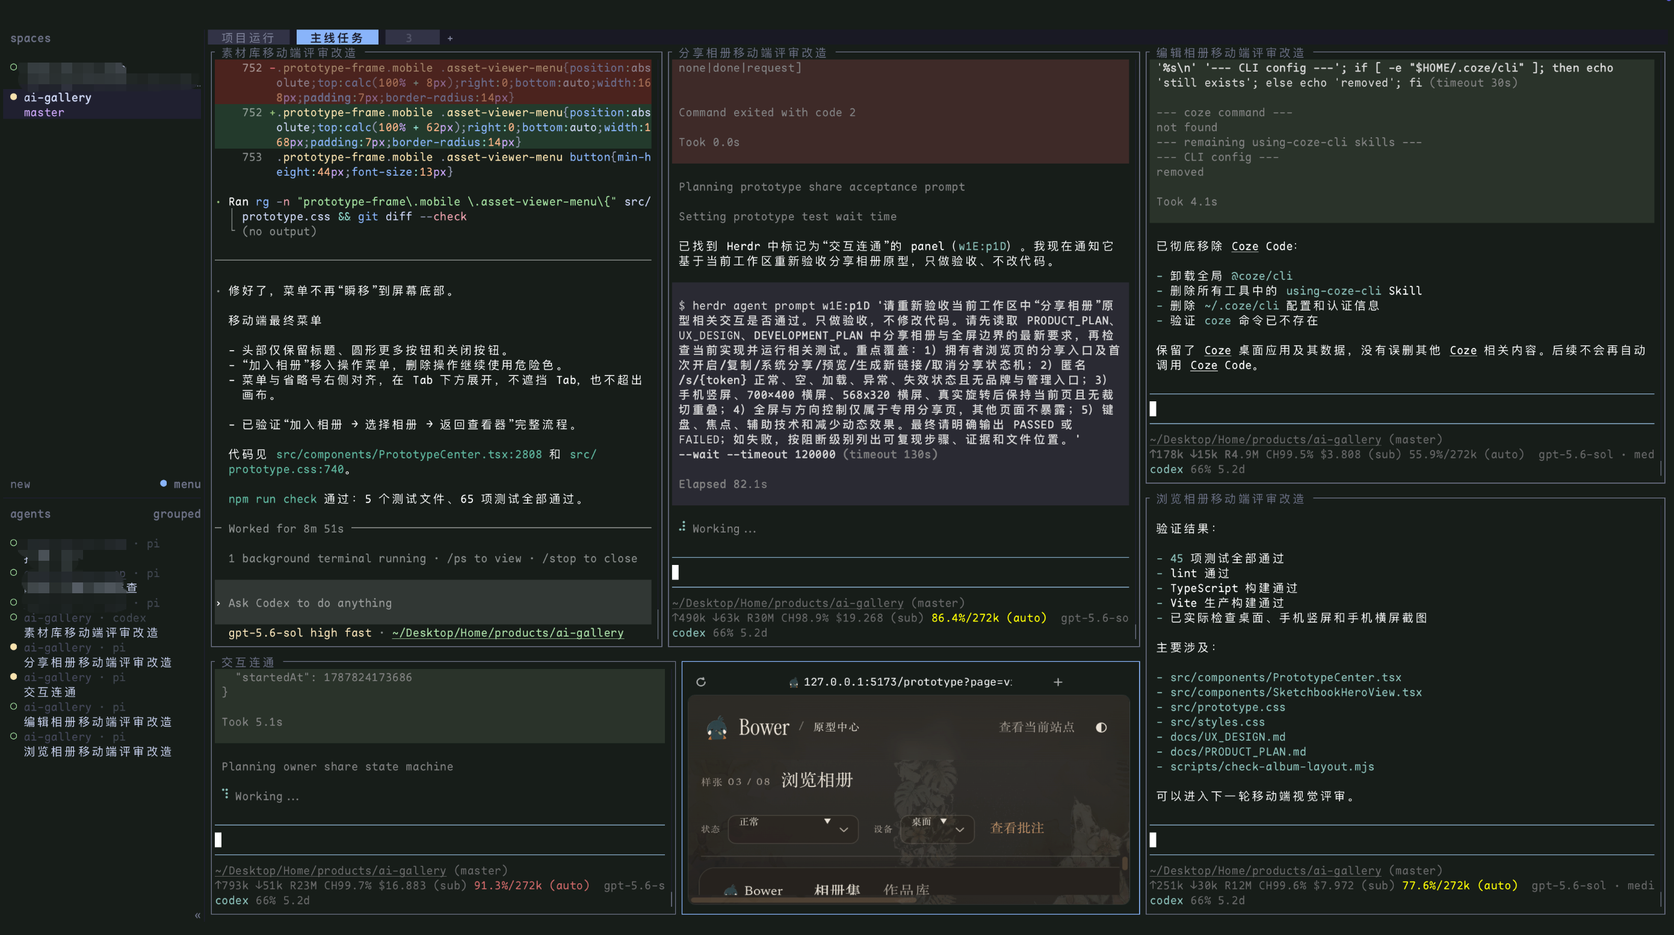1674x935 pixels.
Task: Click status dot beside ai-gallery space
Action: pyautogui.click(x=14, y=97)
